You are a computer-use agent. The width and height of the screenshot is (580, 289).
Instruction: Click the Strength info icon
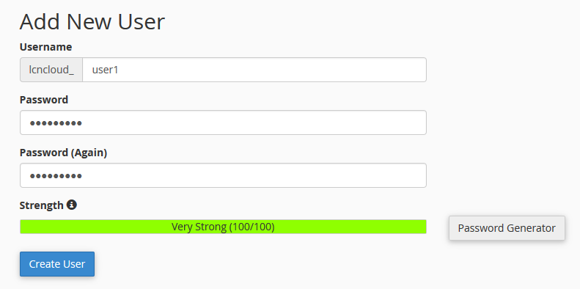tap(72, 205)
